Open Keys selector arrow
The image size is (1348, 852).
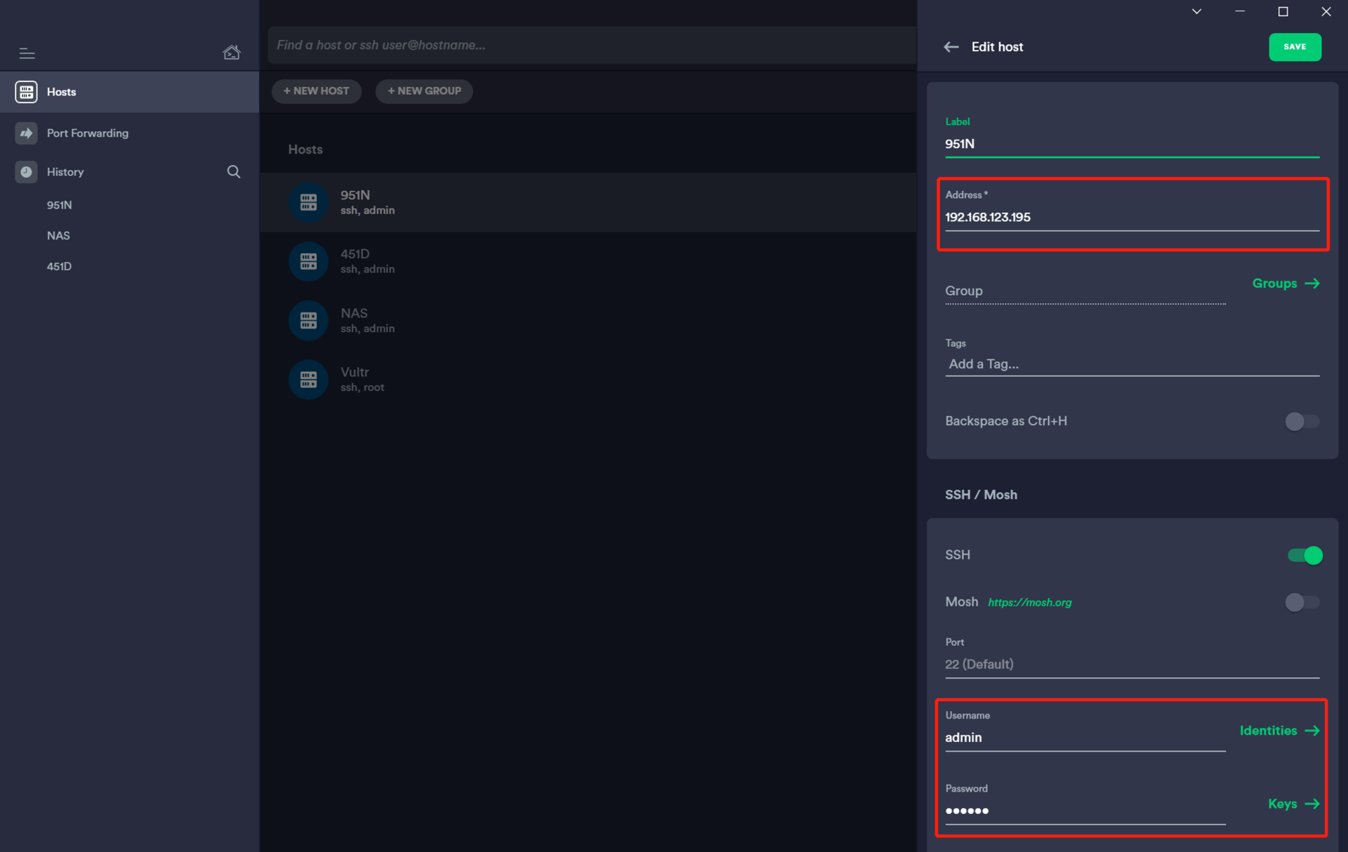[1311, 804]
